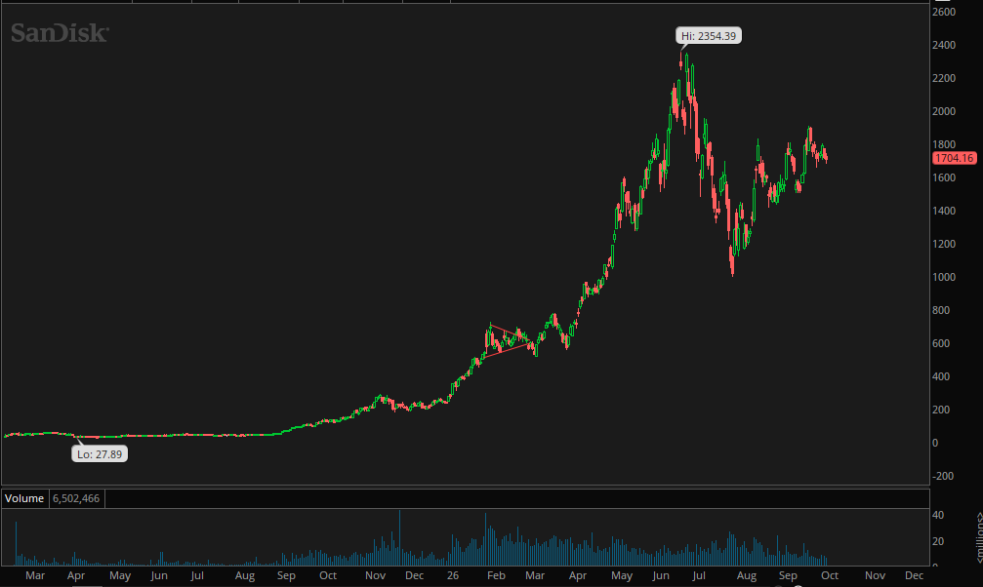Click the Volume study label
The width and height of the screenshot is (983, 587).
24,498
